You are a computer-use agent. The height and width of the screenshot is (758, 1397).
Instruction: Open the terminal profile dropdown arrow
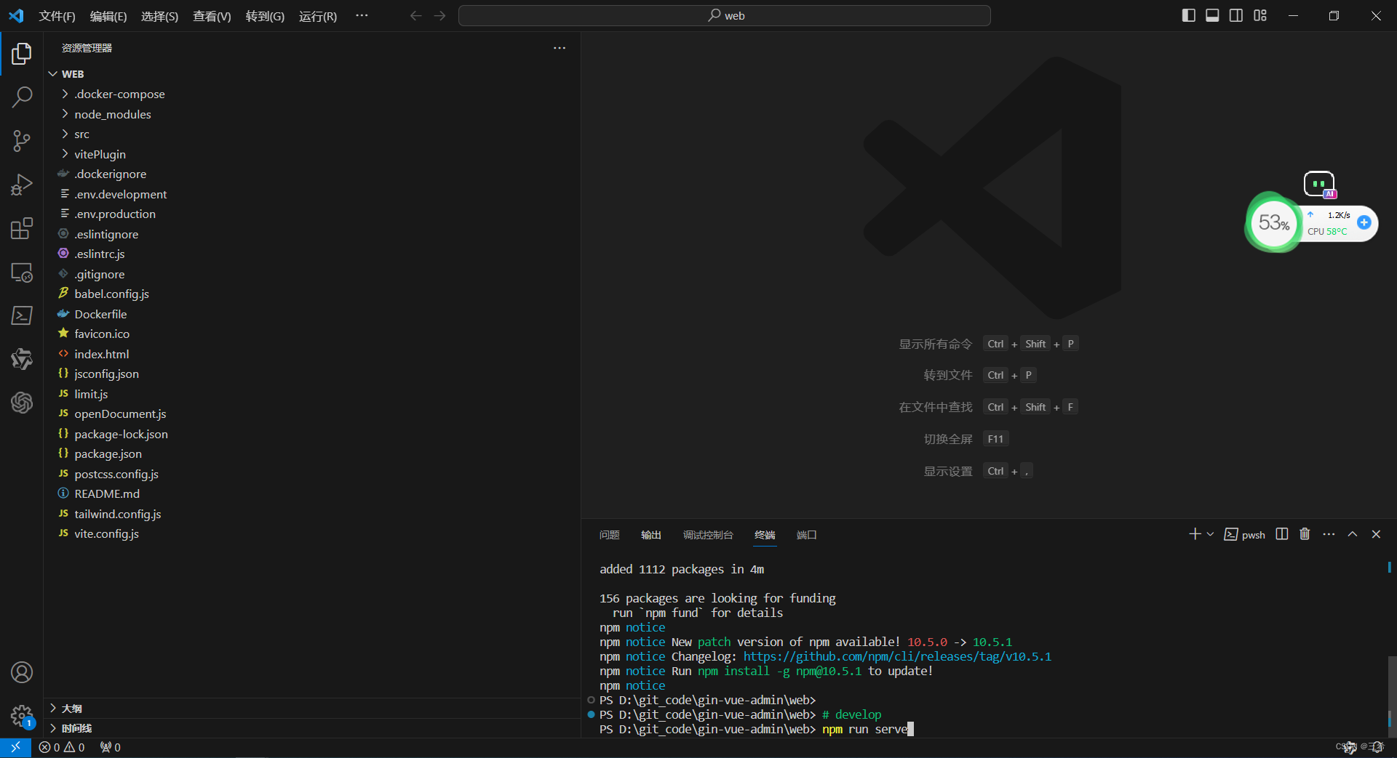(1209, 534)
